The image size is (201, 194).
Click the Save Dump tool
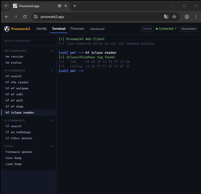(29, 158)
